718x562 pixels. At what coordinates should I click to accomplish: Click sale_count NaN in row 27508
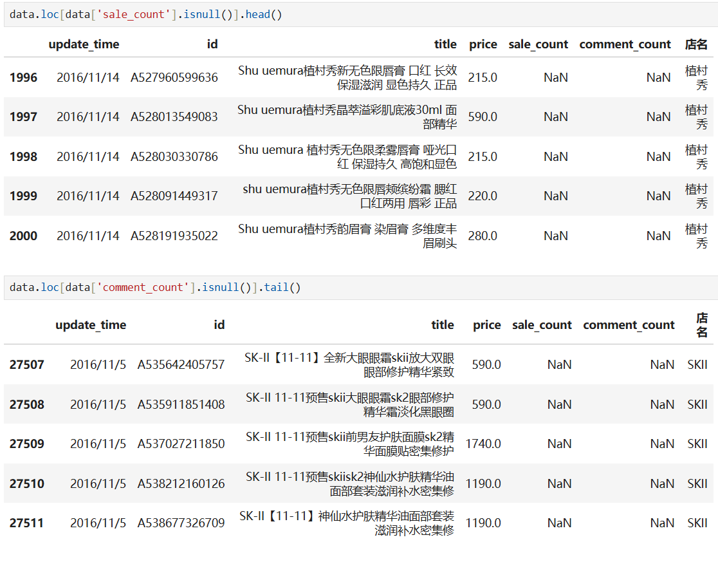[560, 404]
